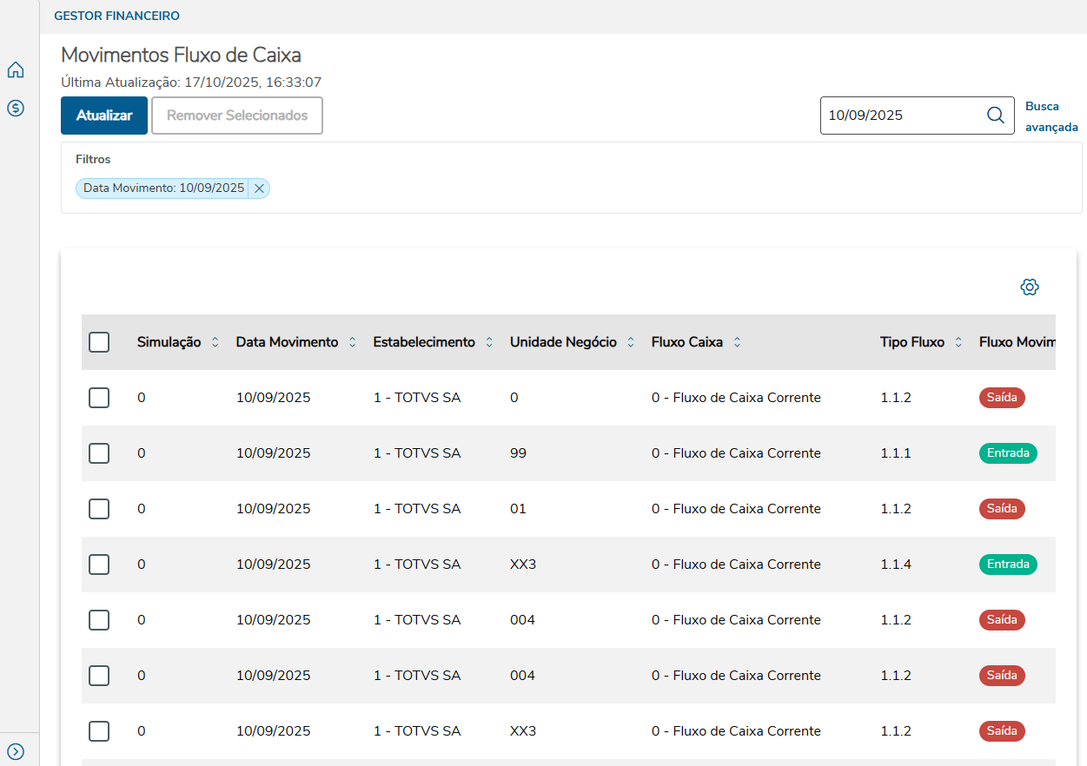
Task: Open table settings gear icon
Action: [1030, 287]
